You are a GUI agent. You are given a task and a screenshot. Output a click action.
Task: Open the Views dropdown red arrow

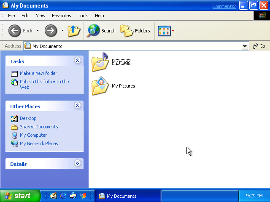point(173,31)
